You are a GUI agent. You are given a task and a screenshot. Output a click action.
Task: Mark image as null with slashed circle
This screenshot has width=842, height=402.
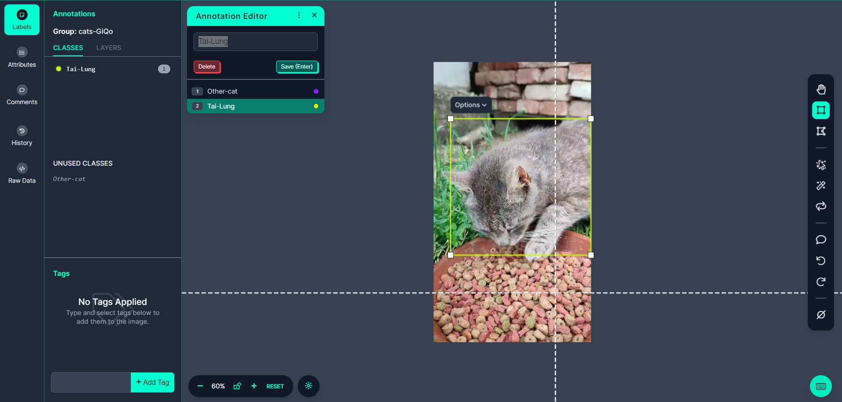(821, 315)
